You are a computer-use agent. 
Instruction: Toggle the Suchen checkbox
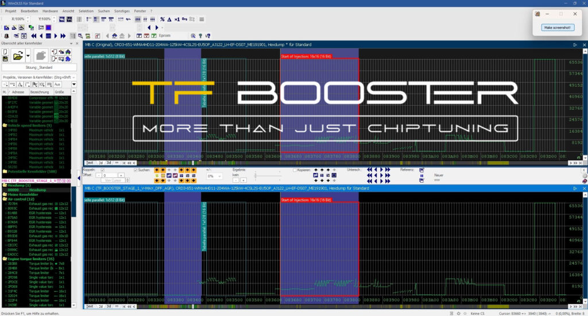(136, 170)
